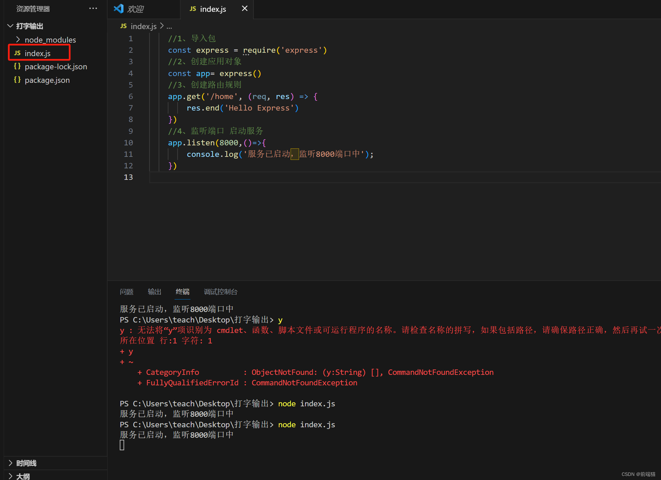Close the index.js editor tab
661x480 pixels.
tap(244, 9)
